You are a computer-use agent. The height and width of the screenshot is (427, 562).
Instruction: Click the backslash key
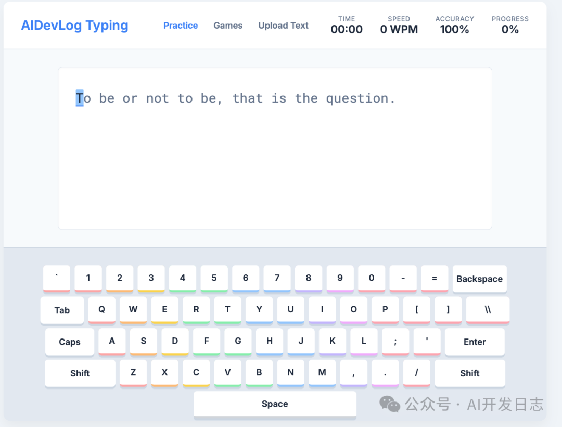488,310
